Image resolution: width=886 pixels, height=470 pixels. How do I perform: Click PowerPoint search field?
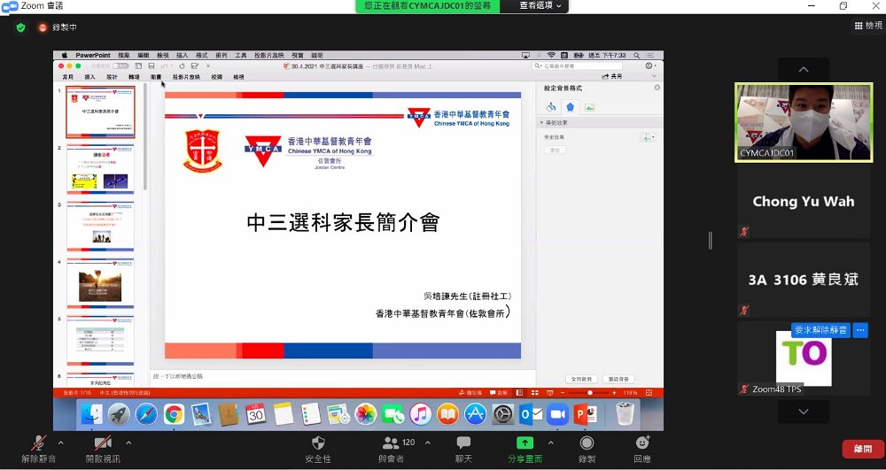click(577, 66)
